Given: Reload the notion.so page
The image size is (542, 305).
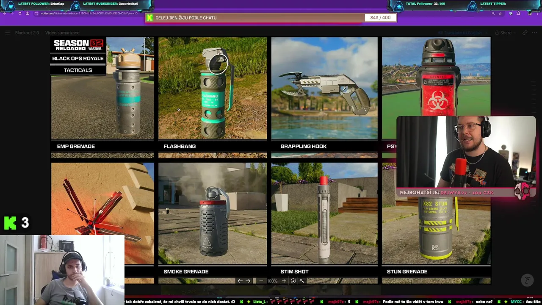Looking at the screenshot, I should (19, 14).
